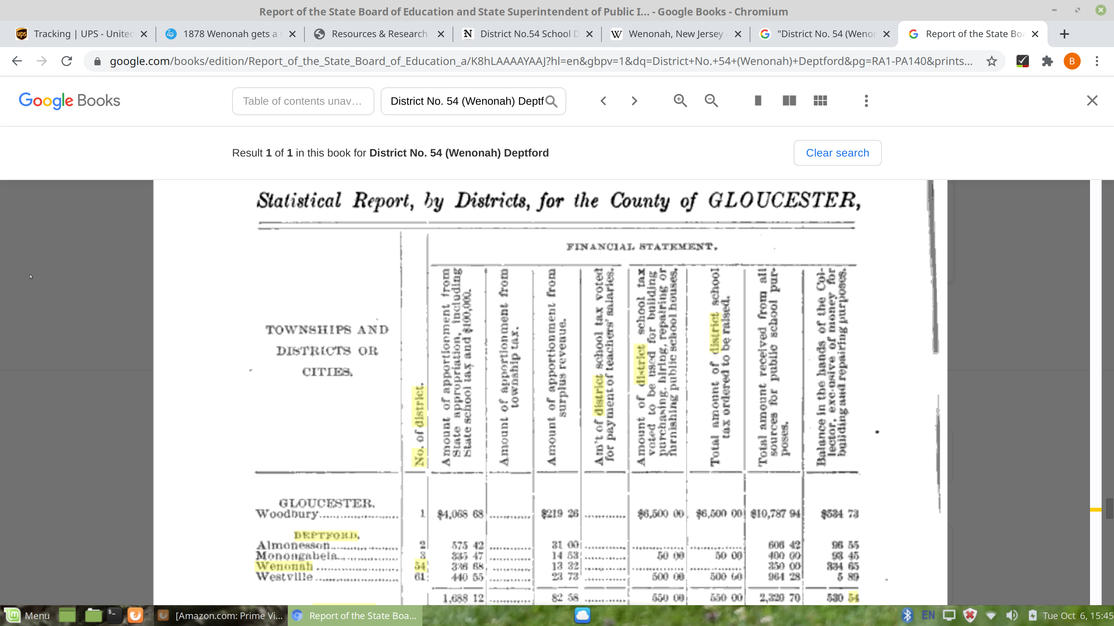Open the extensions puzzle icon
Image resolution: width=1114 pixels, height=626 pixels.
click(1047, 61)
